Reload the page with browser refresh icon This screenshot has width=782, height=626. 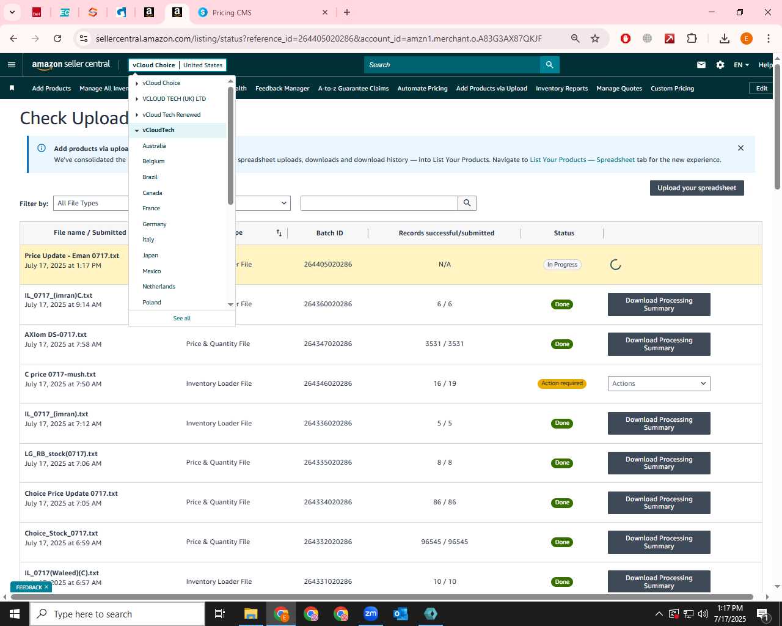click(57, 39)
